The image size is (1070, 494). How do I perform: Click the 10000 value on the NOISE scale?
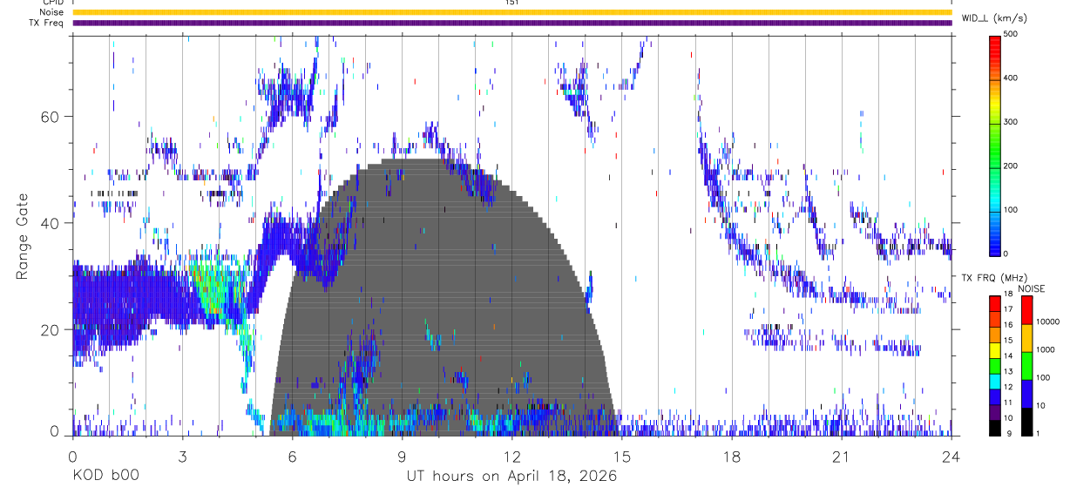point(1047,321)
